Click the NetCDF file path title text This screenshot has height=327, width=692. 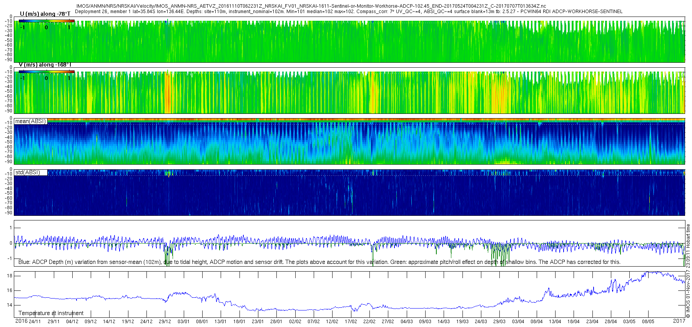(311, 6)
